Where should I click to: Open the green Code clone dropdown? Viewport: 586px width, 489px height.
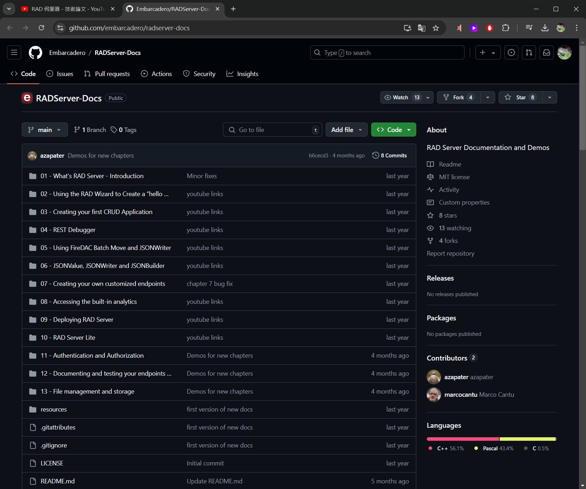(x=394, y=130)
